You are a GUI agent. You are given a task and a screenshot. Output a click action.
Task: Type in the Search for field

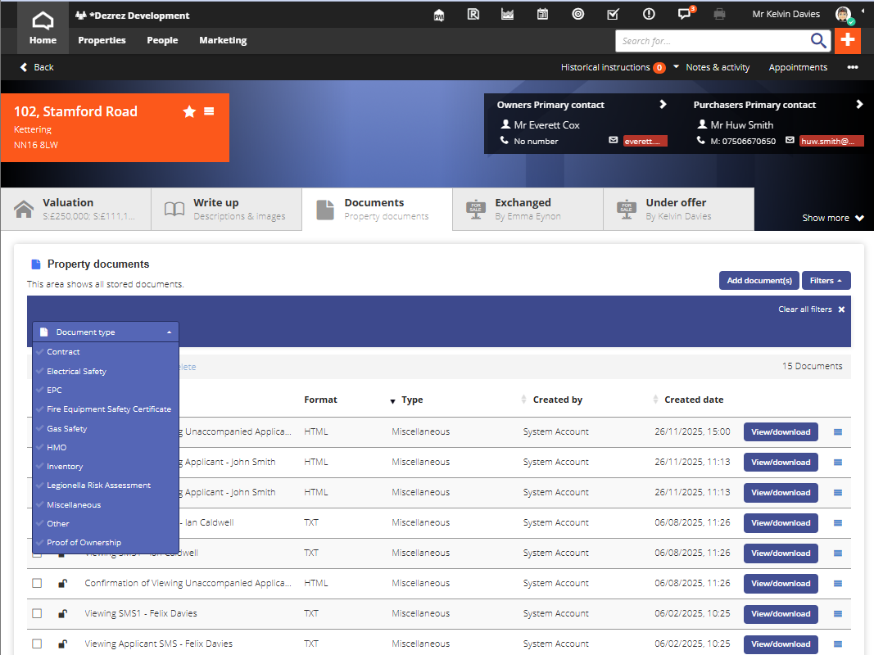[711, 41]
